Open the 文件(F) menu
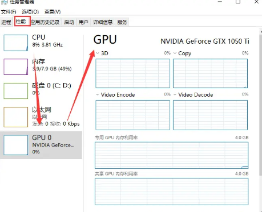262x212 pixels. tap(9, 12)
